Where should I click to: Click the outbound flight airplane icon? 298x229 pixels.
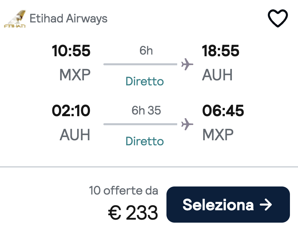187,64
